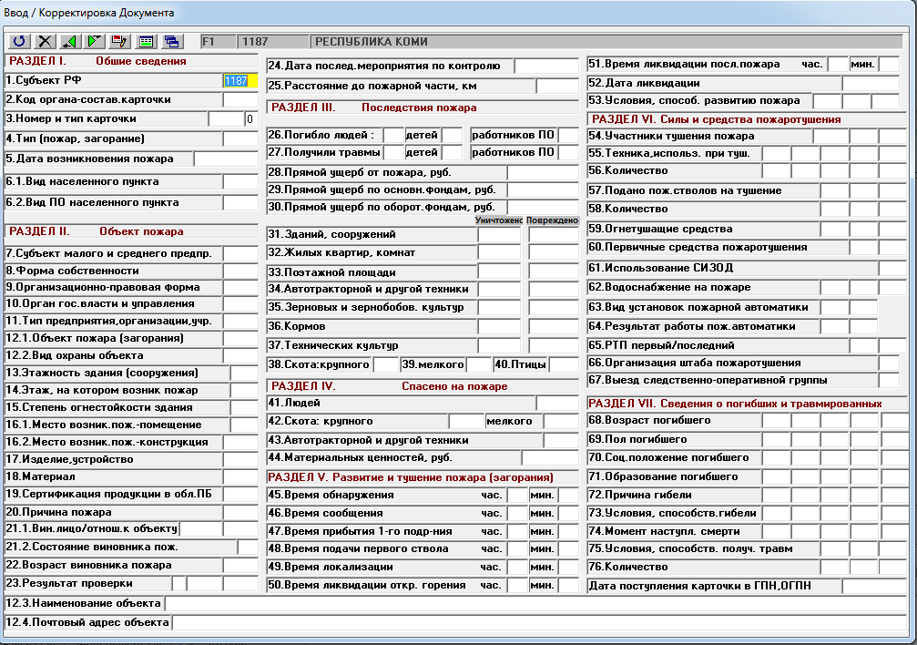Image resolution: width=917 pixels, height=645 pixels.
Task: Click the Дата возникновения пожара input
Action: click(226, 159)
